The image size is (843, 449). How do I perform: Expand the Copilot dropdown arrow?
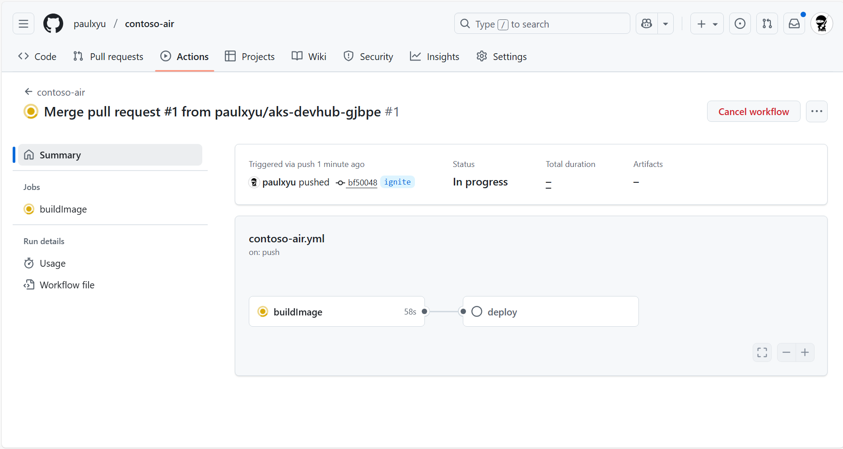(665, 23)
